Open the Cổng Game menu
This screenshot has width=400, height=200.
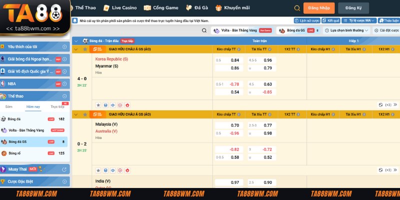click(x=161, y=8)
